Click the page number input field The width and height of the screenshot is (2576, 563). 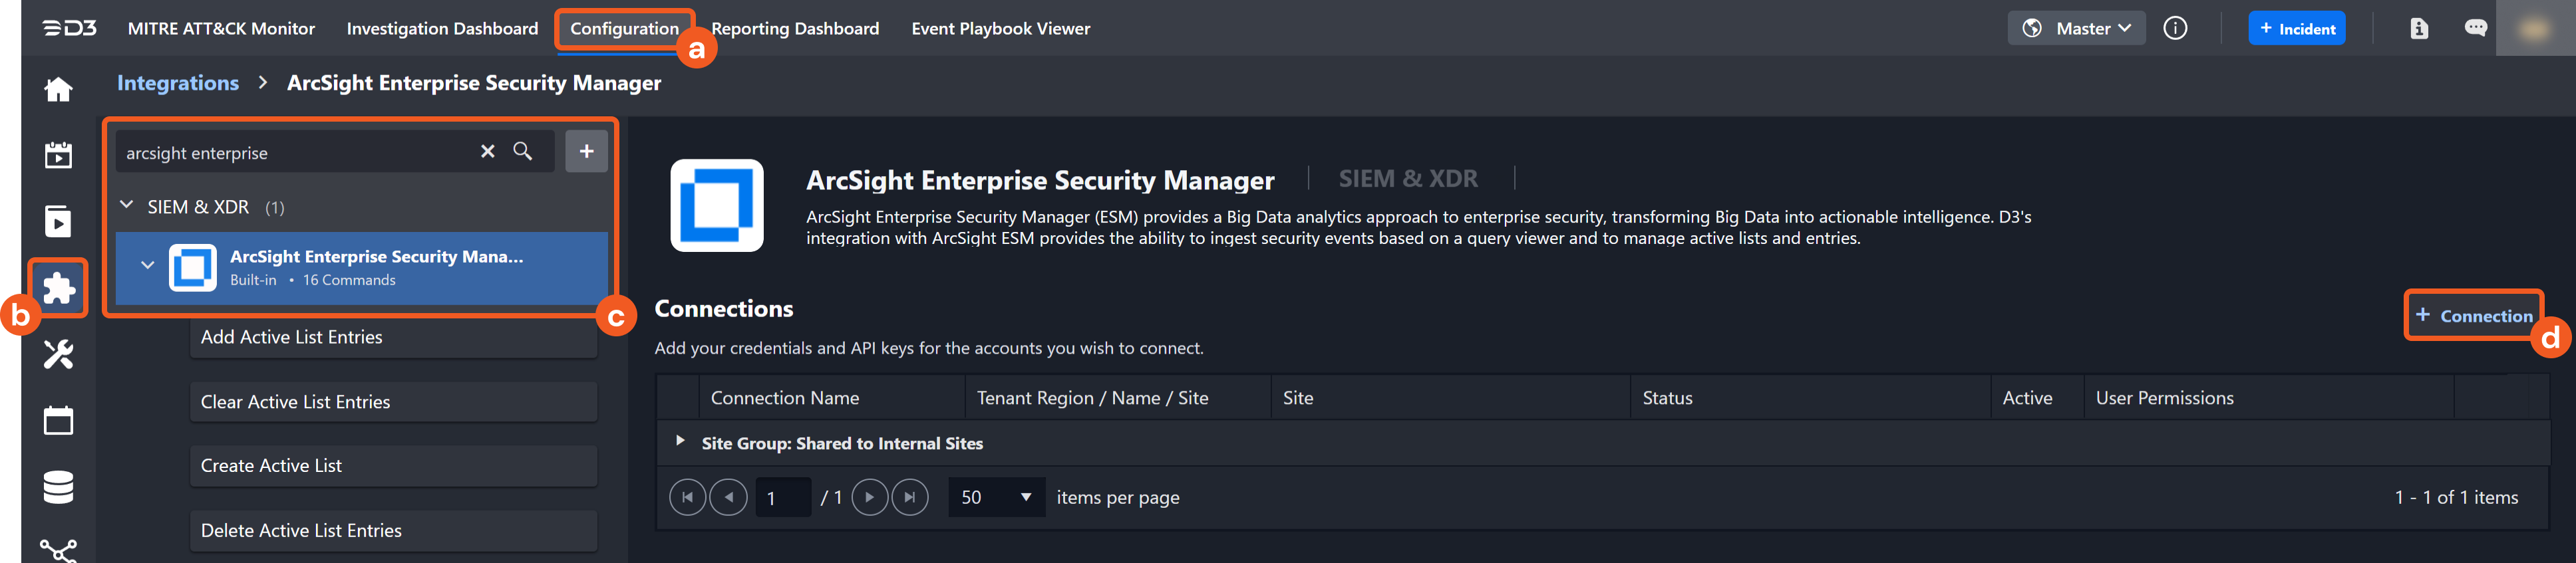(x=783, y=497)
